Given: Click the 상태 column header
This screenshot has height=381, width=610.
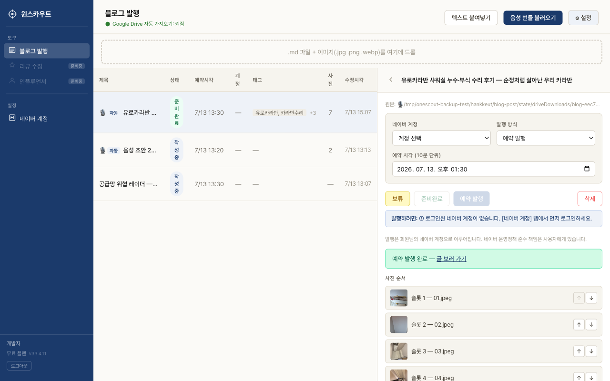Looking at the screenshot, I should click(x=175, y=80).
